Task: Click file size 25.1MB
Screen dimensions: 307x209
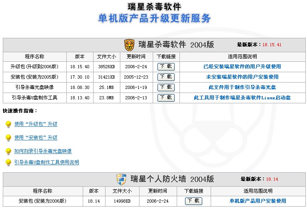Action: click(x=106, y=87)
